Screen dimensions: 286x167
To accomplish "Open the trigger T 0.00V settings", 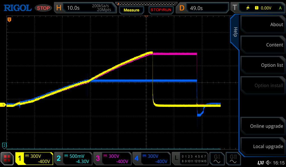I will [x=257, y=8].
